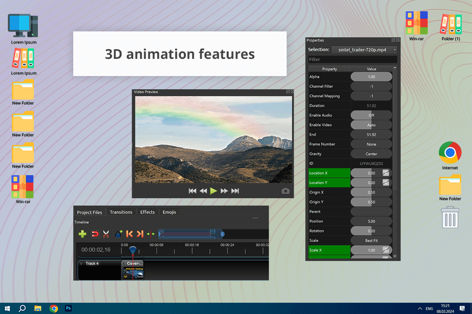
Task: Open the Recycle Bin desktop icon
Action: point(450,217)
